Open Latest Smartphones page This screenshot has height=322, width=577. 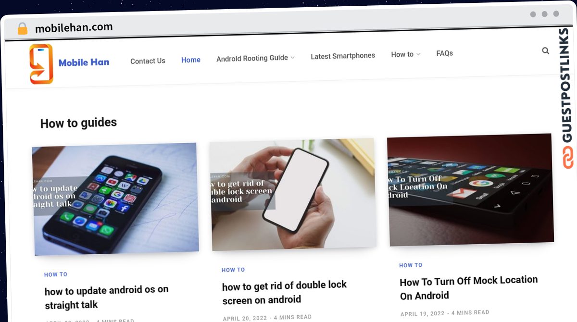coord(343,56)
